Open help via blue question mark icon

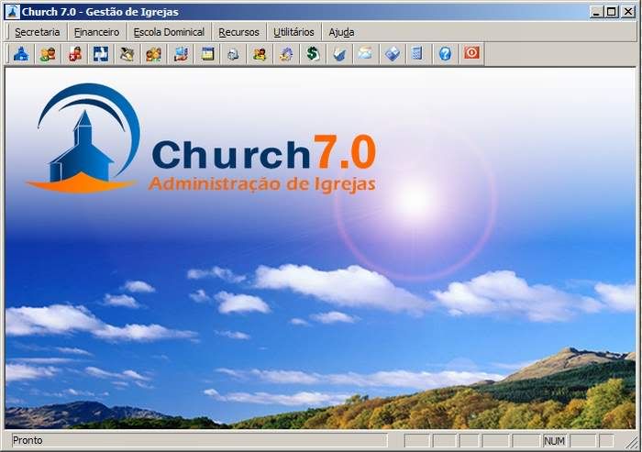coord(445,54)
